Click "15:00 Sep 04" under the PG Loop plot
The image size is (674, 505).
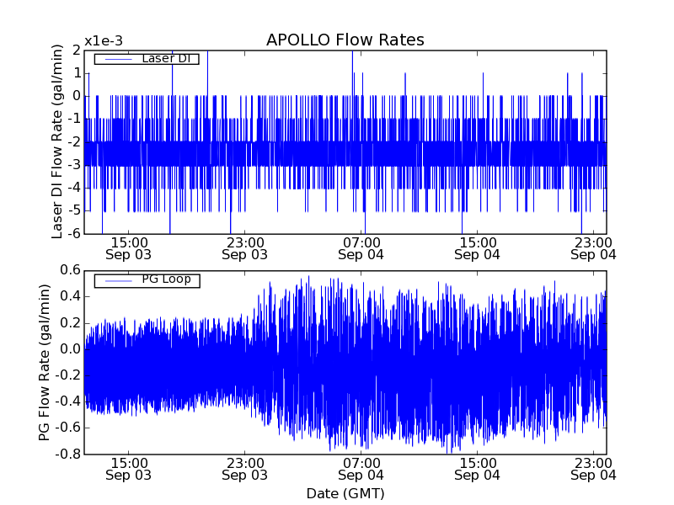pyautogui.click(x=477, y=470)
